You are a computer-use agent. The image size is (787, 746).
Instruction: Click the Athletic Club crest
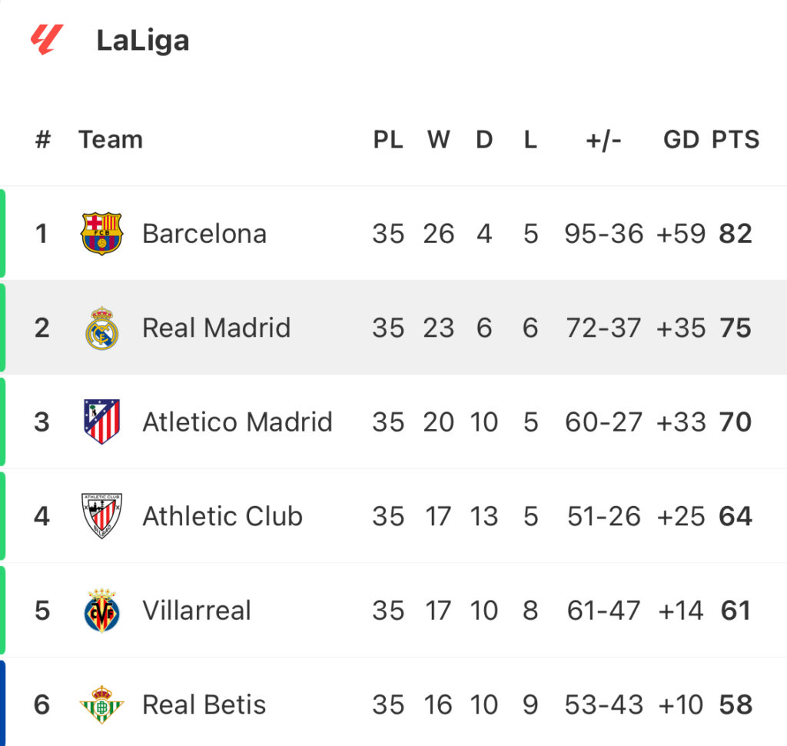[102, 516]
